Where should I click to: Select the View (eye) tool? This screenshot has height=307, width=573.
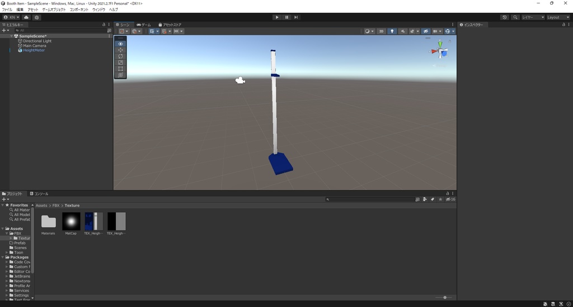[120, 44]
